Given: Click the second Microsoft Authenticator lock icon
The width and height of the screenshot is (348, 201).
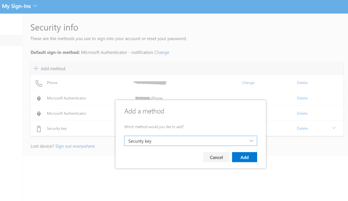Looking at the screenshot, I should (39, 114).
